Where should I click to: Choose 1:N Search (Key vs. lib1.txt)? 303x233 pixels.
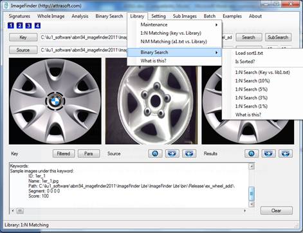pyautogui.click(x=262, y=72)
